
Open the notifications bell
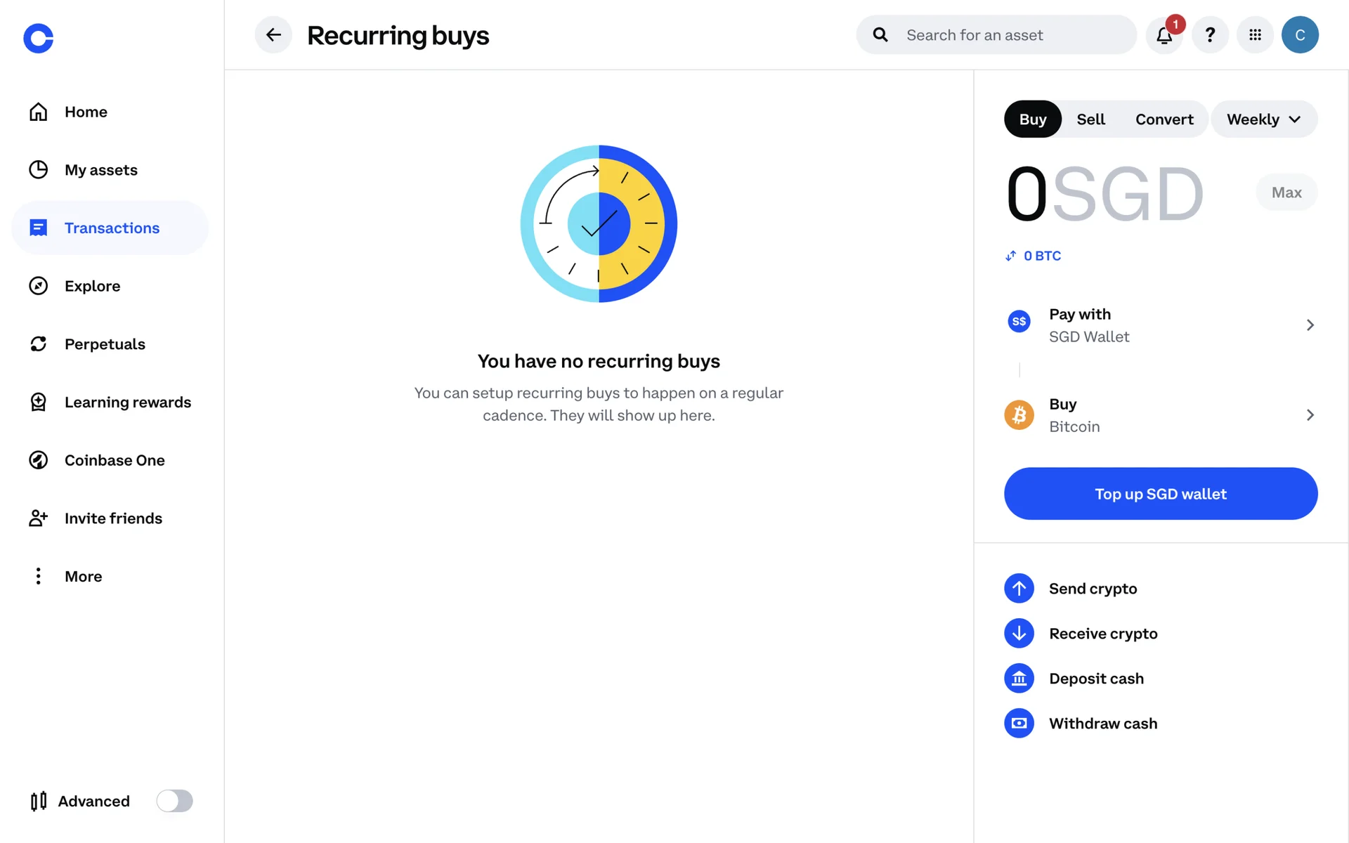1164,36
